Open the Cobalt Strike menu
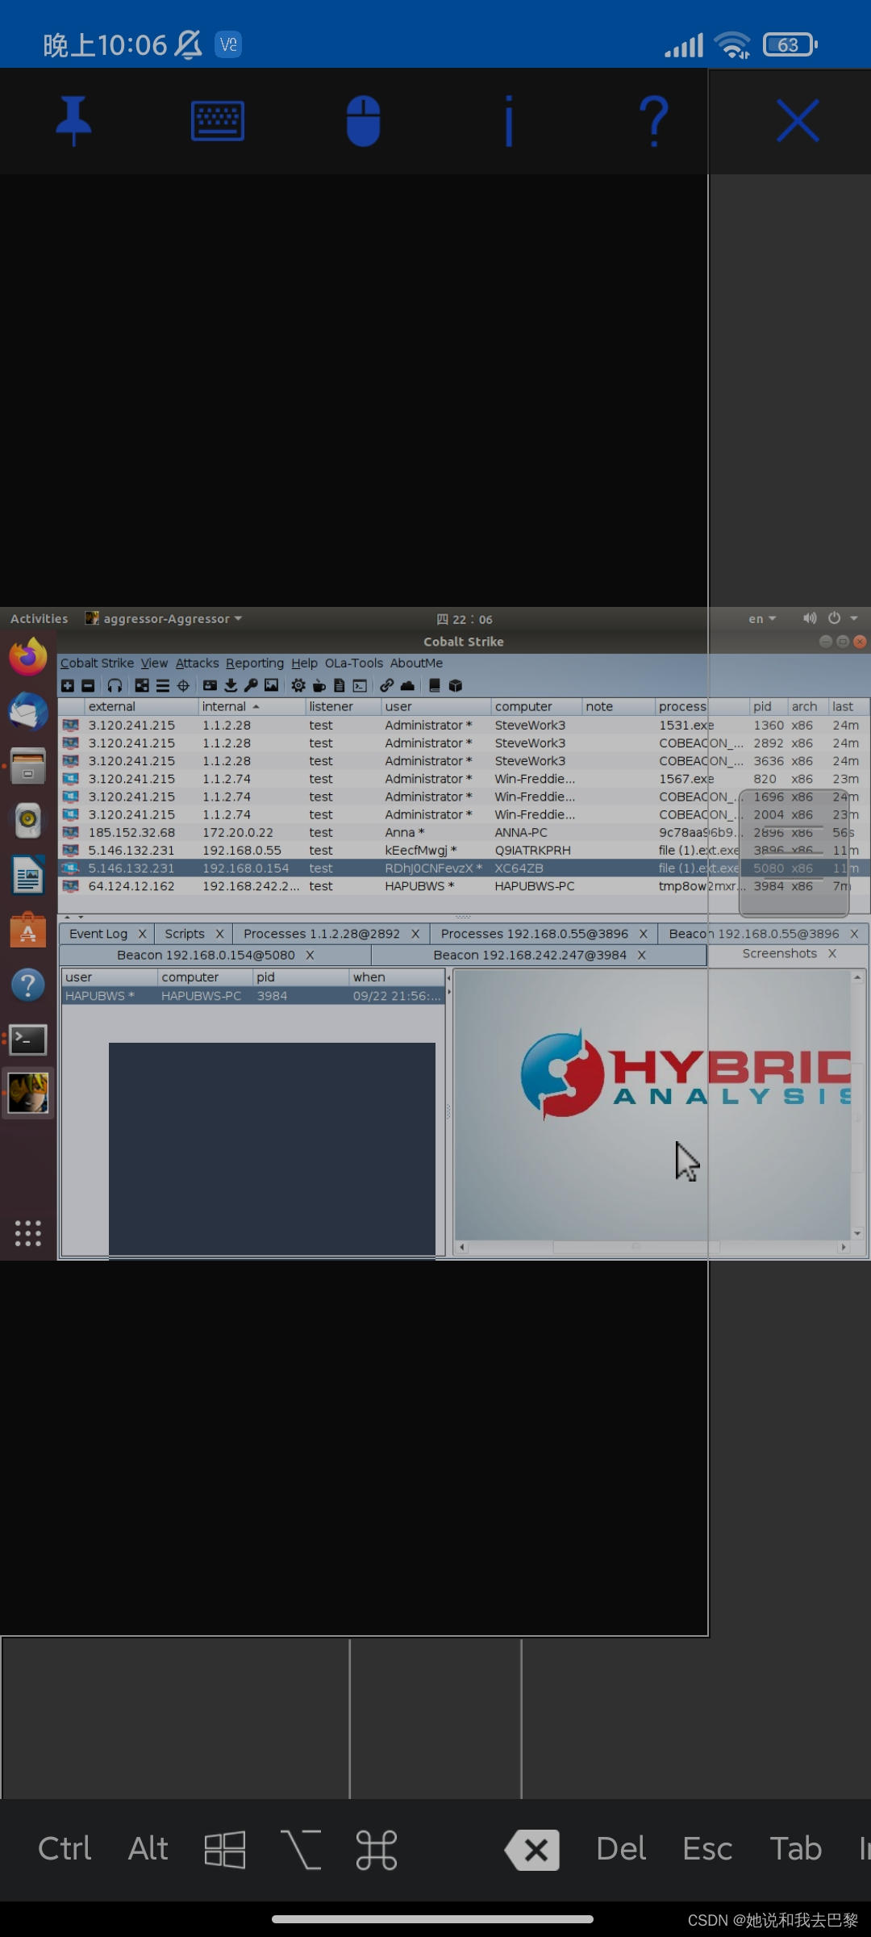The height and width of the screenshot is (1937, 871). tap(97, 663)
